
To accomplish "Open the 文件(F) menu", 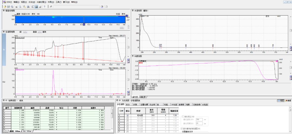I will tap(9, 2).
